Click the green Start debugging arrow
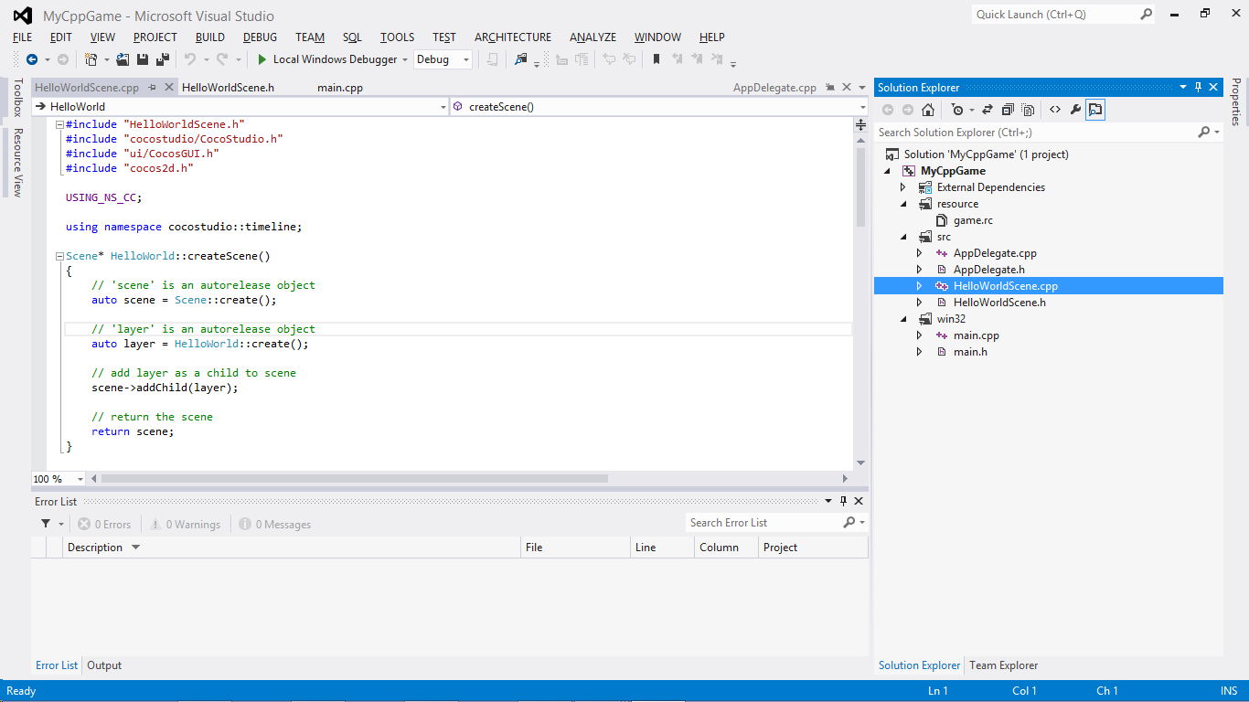This screenshot has width=1249, height=702. 262,59
